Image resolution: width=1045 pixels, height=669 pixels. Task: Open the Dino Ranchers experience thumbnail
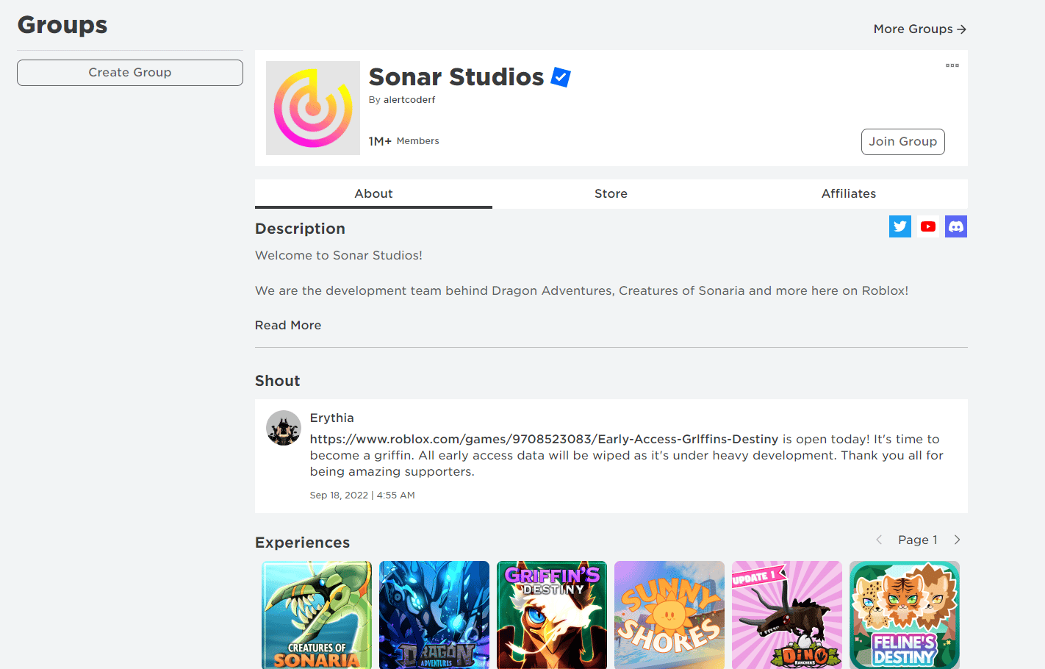tap(787, 615)
